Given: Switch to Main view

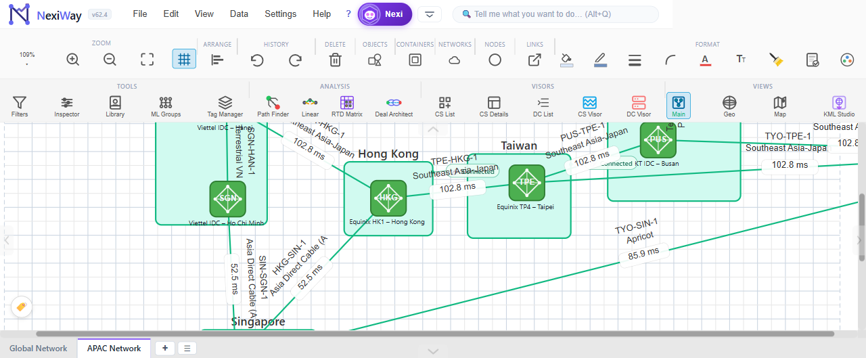Looking at the screenshot, I should [679, 106].
